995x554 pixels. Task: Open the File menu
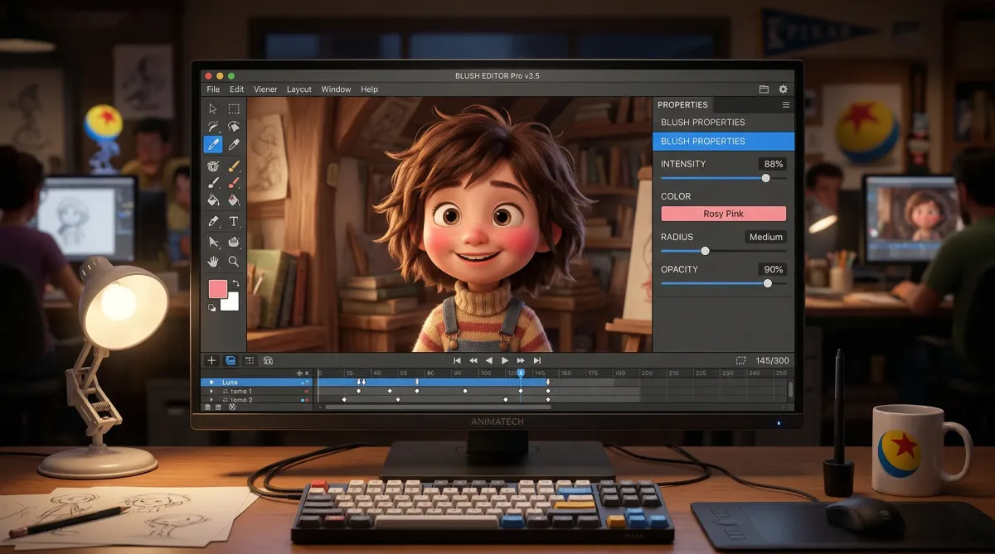tap(213, 89)
